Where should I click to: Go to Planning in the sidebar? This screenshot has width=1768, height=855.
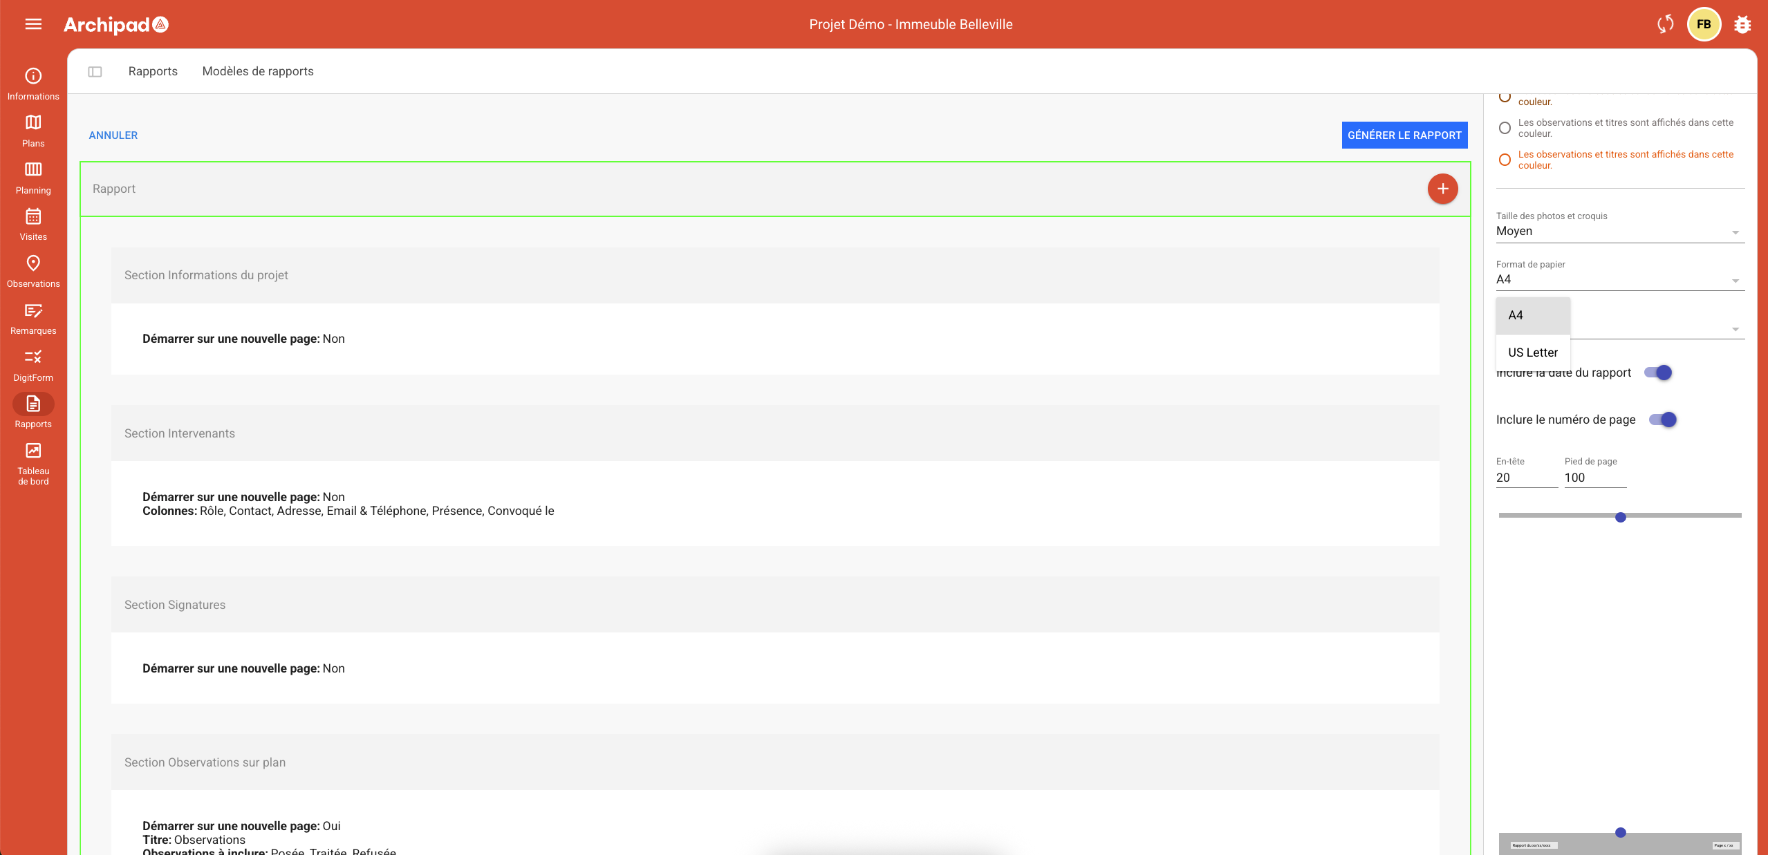33,177
